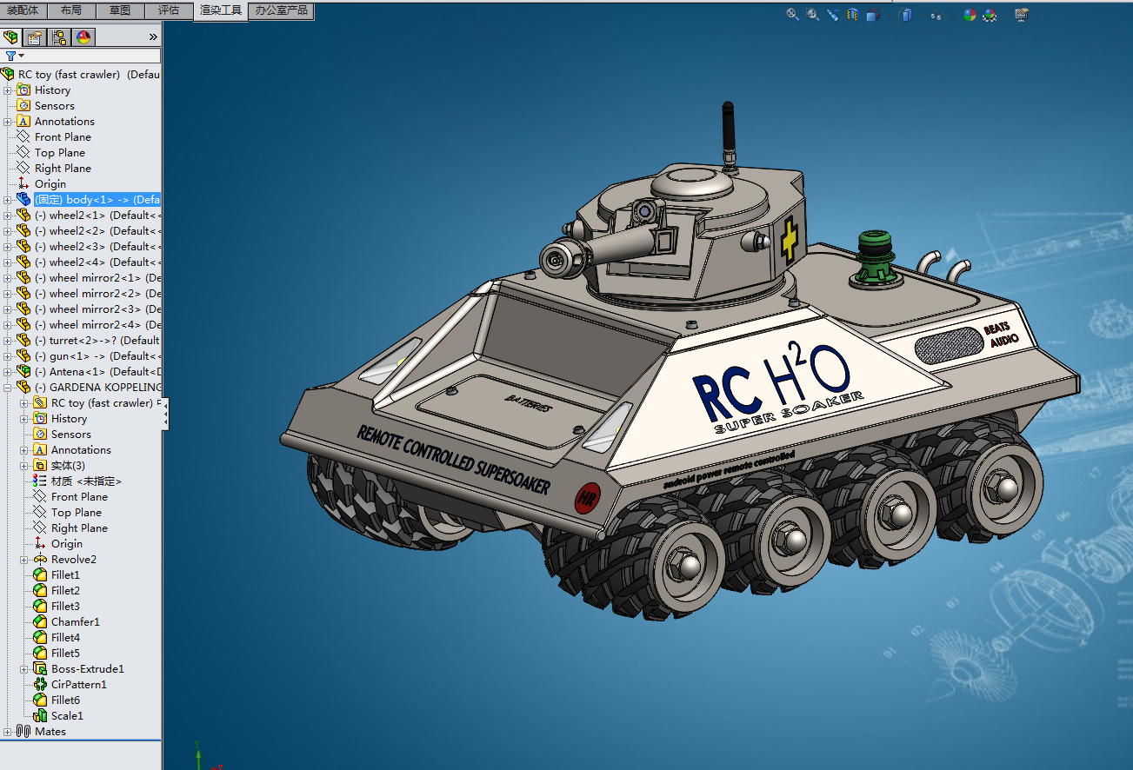Click the Display Style cube icon
The width and height of the screenshot is (1133, 770).
pos(905,14)
